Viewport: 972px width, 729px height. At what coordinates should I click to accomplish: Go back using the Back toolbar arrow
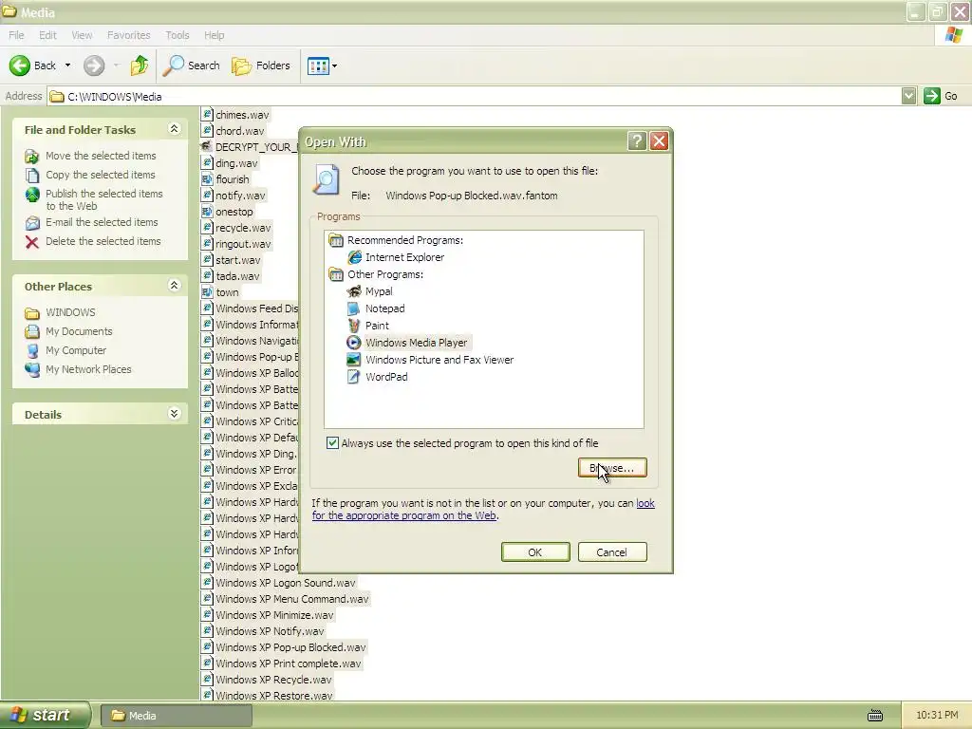32,65
